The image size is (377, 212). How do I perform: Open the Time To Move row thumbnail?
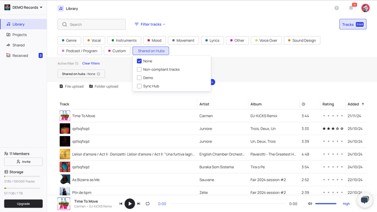65,116
